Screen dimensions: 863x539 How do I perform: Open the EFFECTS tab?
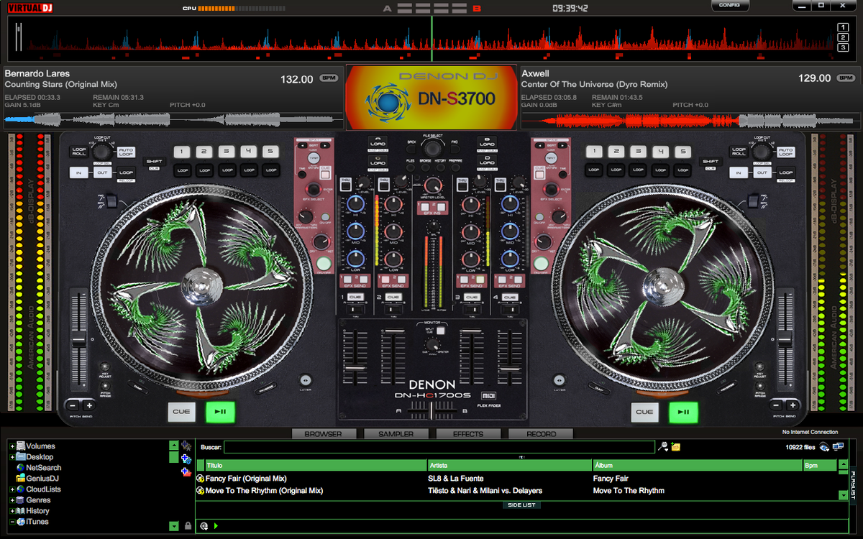point(468,434)
